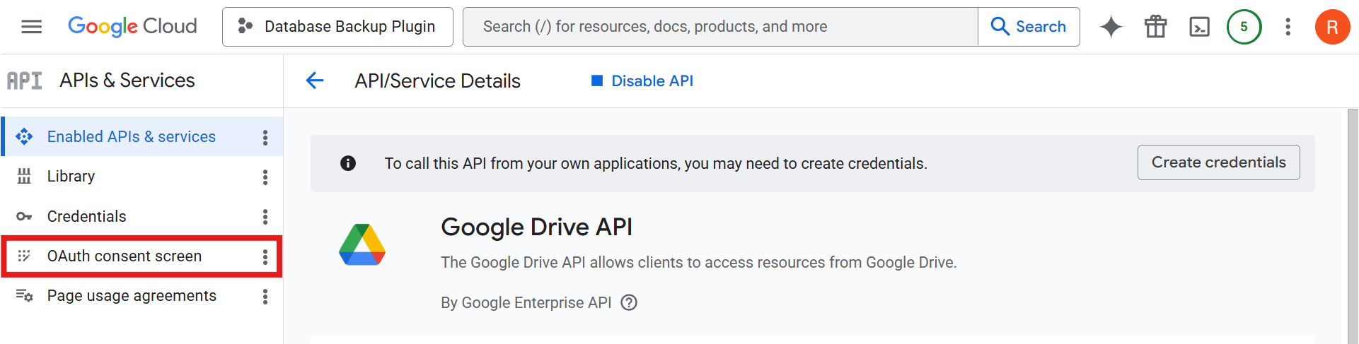Activate Cloud Shell terminal icon
Image resolution: width=1359 pixels, height=344 pixels.
[1199, 27]
